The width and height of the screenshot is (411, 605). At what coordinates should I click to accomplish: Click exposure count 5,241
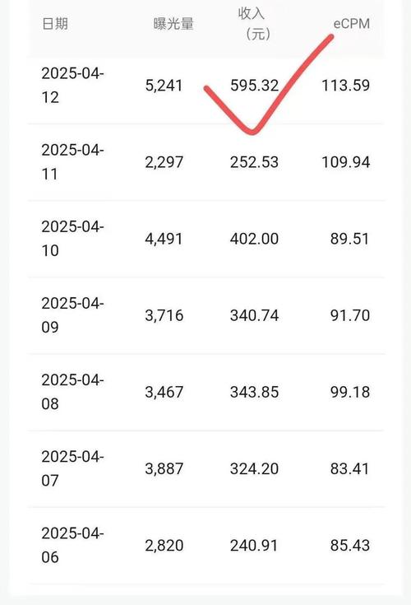pyautogui.click(x=164, y=86)
